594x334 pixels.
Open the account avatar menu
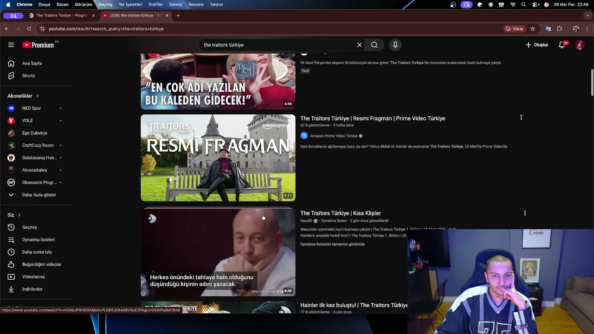[580, 45]
